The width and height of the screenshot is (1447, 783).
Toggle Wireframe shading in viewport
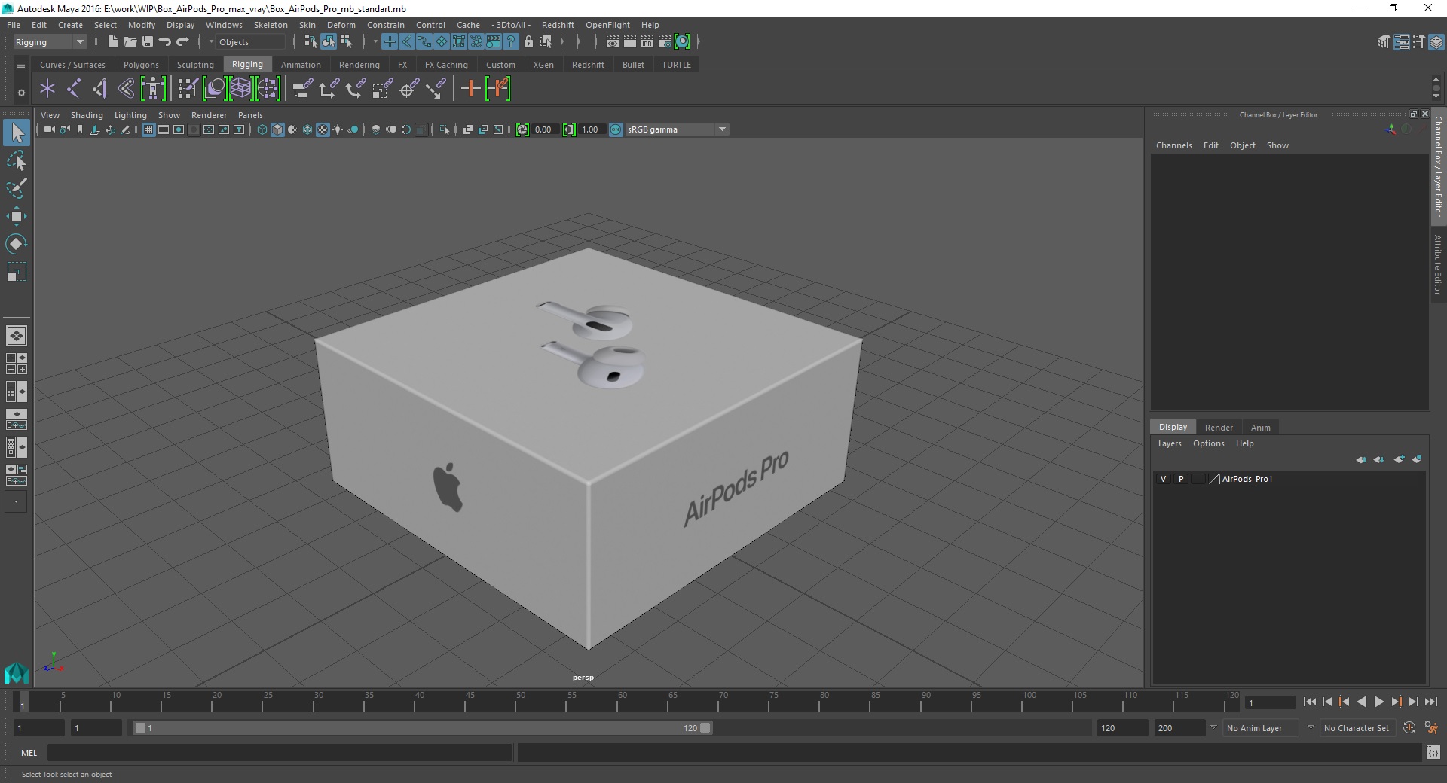[262, 129]
